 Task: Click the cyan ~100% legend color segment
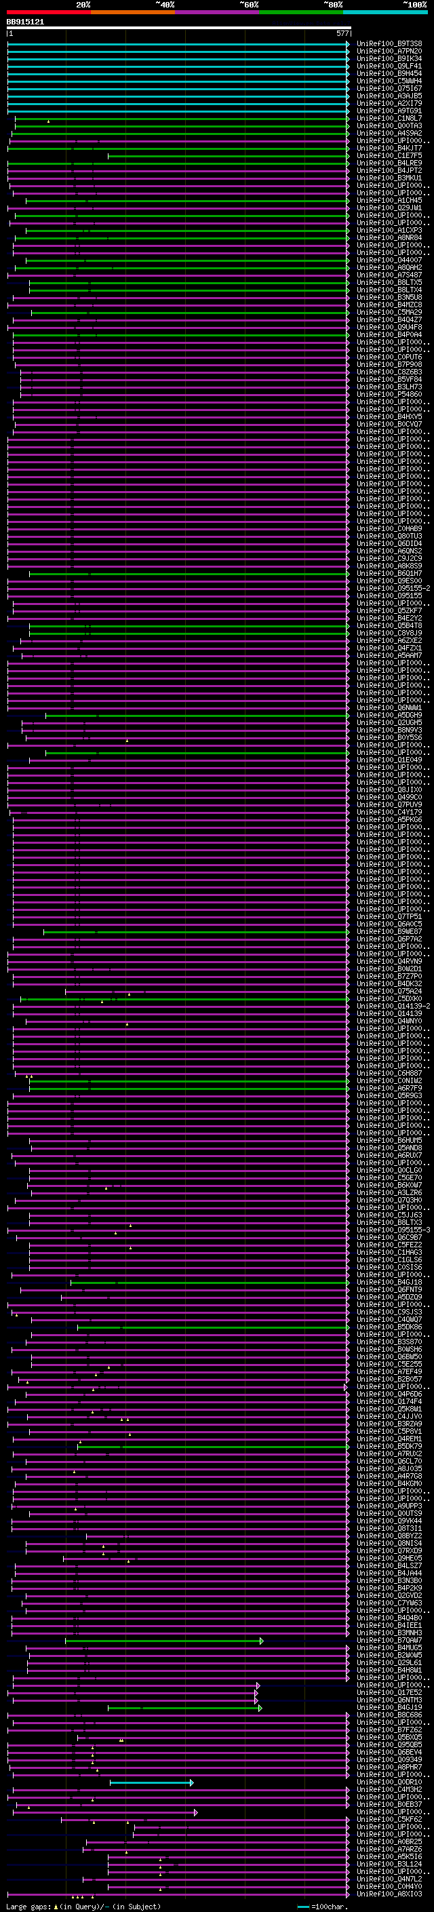point(385,12)
